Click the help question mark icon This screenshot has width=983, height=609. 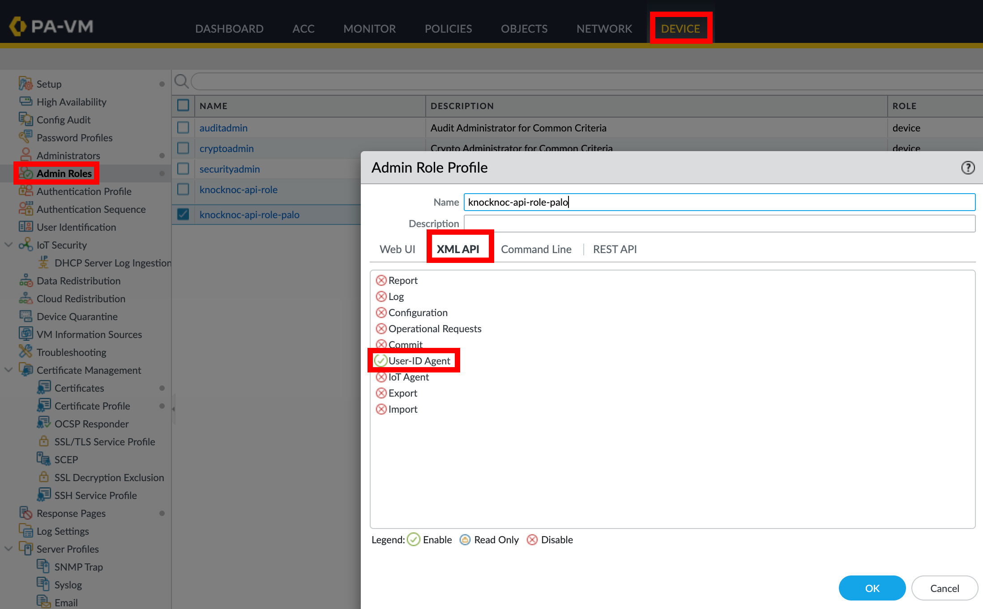[968, 168]
